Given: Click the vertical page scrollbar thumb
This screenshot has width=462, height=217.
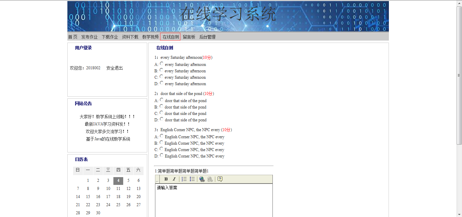Looking at the screenshot, I should [459, 75].
